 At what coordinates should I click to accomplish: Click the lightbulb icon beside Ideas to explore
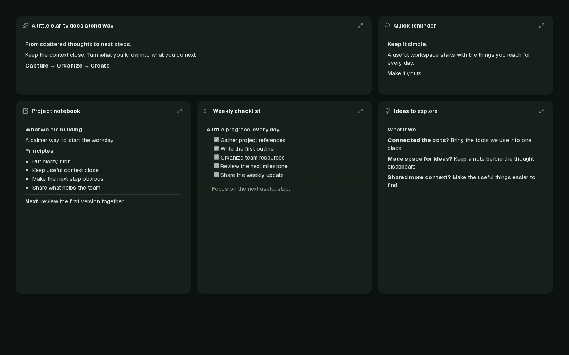[388, 111]
